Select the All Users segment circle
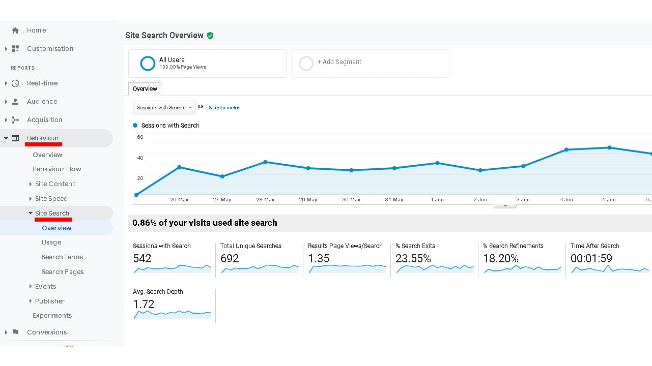 (x=148, y=64)
